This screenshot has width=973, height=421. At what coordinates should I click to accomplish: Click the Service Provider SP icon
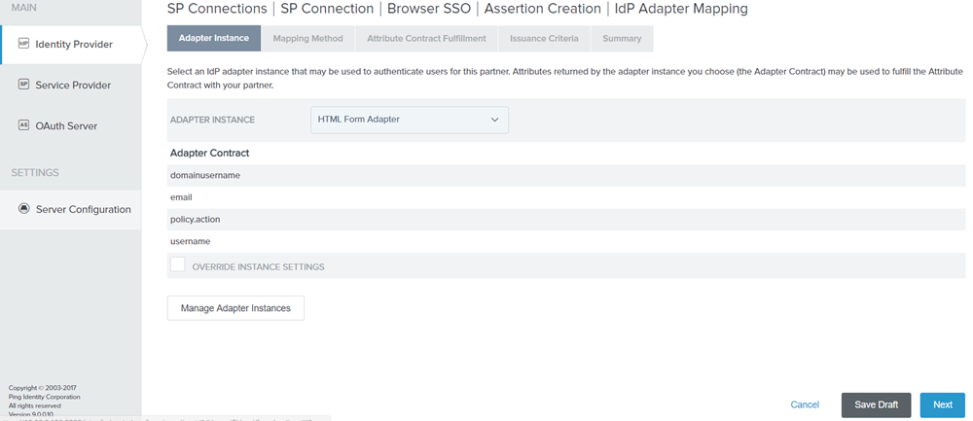(23, 85)
